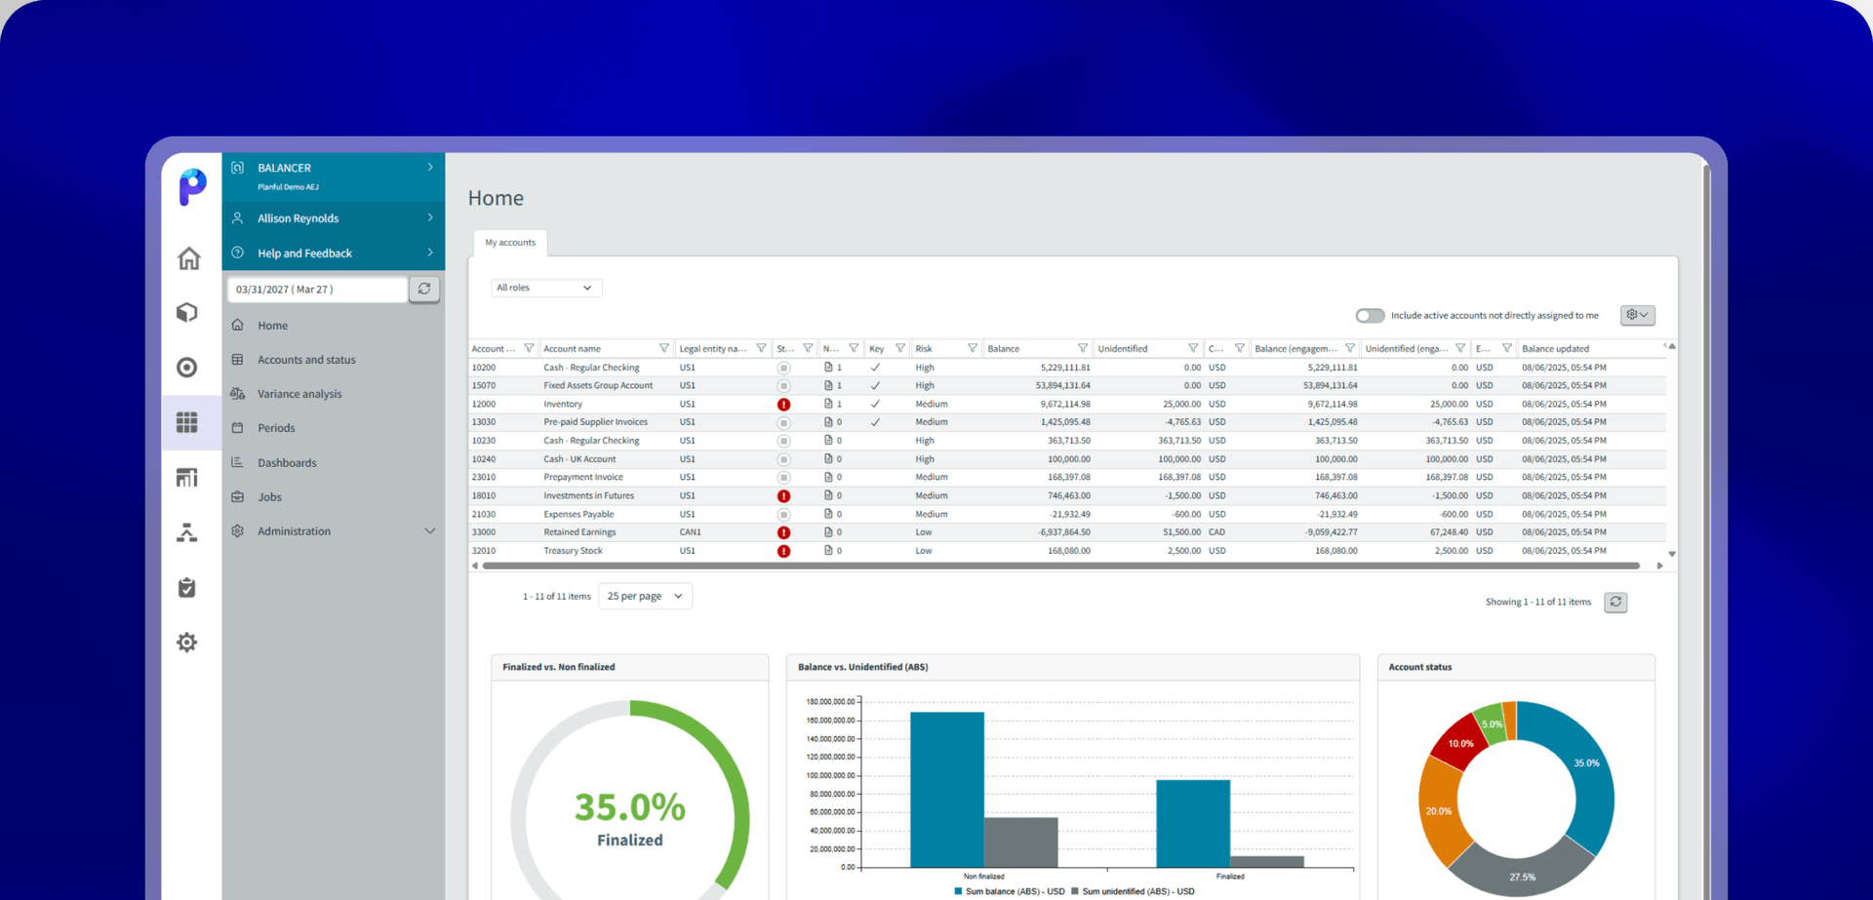Click the Key checkmark on the Inventory row
The width and height of the screenshot is (1873, 900).
pyautogui.click(x=875, y=404)
